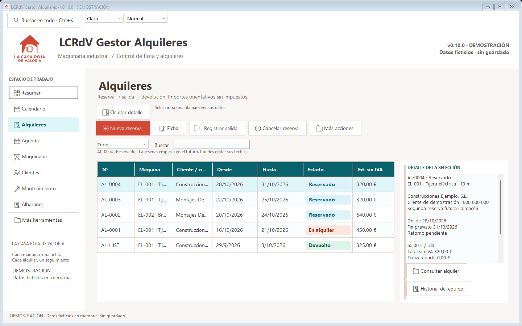Open the Mantenimiento section
522x326 pixels.
tap(43, 188)
